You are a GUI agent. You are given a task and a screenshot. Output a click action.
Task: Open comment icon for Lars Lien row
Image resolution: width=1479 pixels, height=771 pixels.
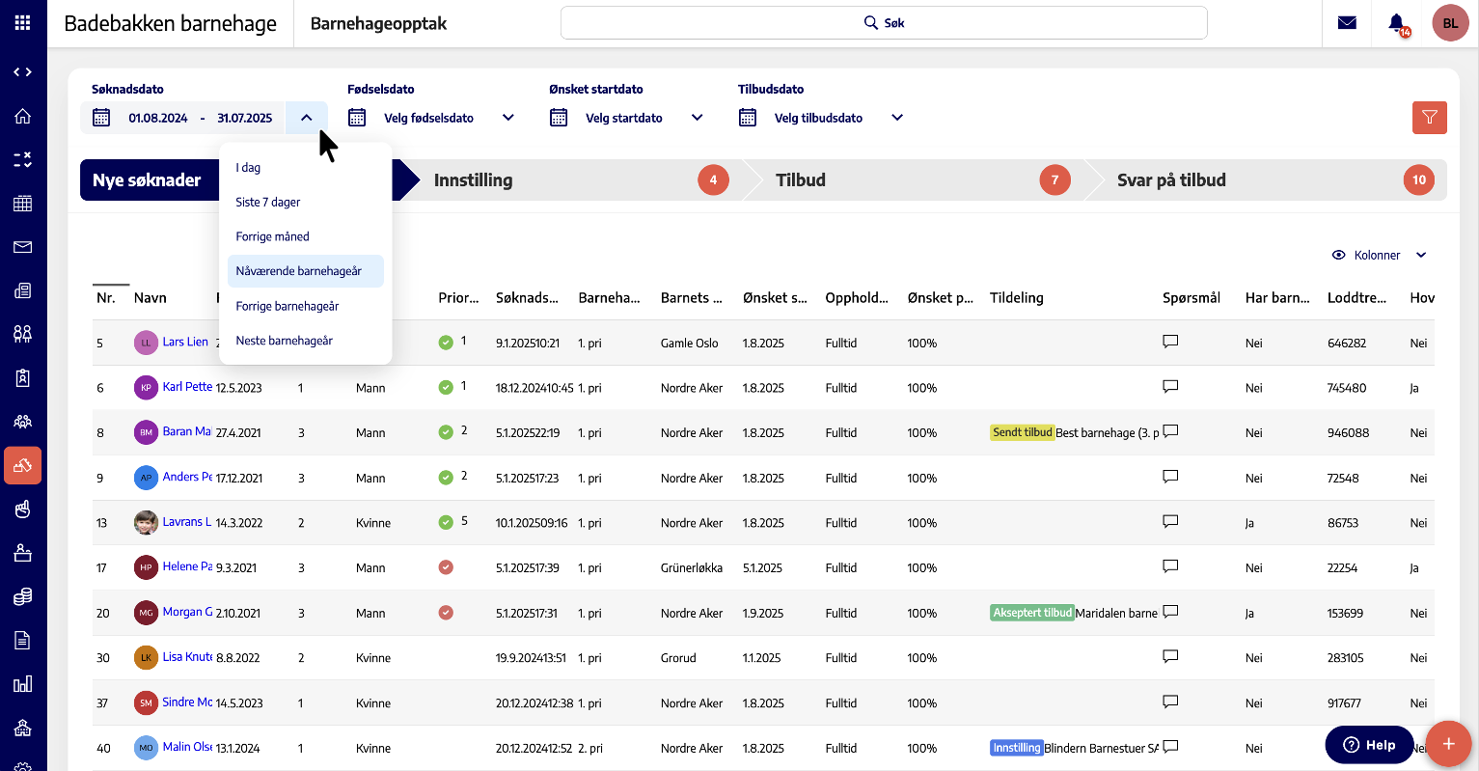[x=1170, y=342]
